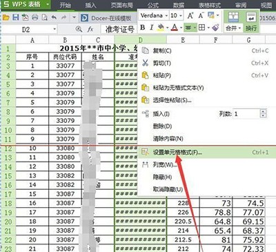Click the Increase font size icon

point(190,16)
